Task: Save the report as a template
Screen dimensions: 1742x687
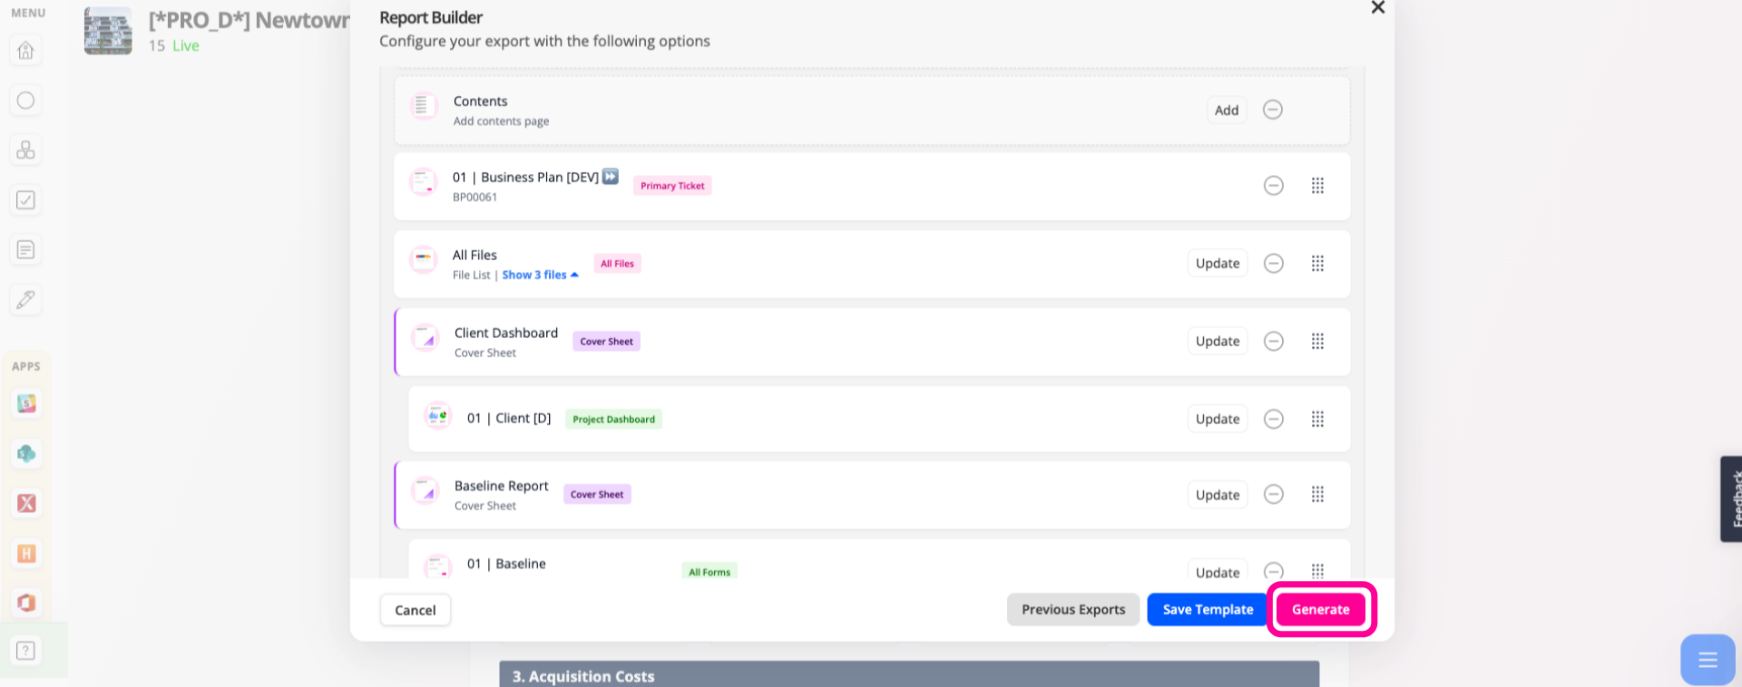Action: click(x=1208, y=609)
